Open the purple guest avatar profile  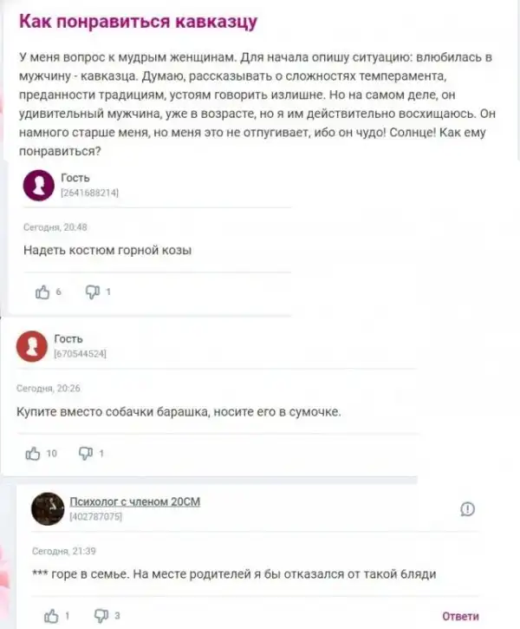click(38, 185)
